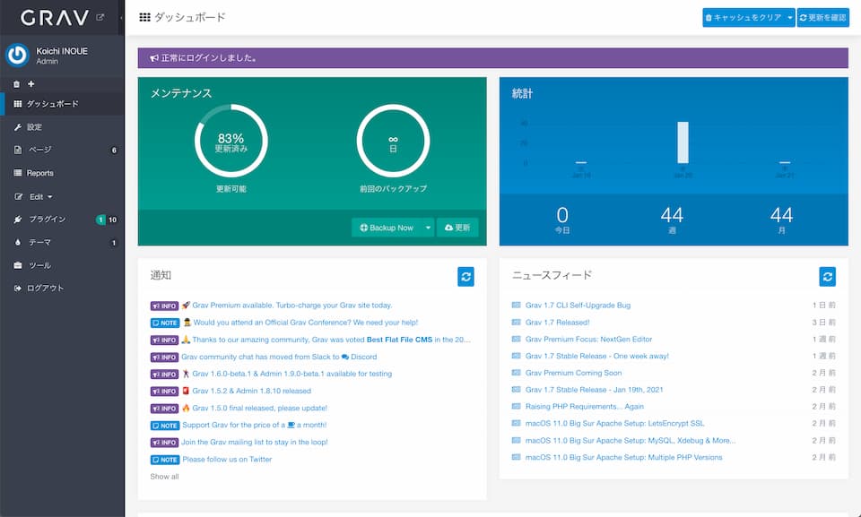The width and height of the screenshot is (861, 517).
Task: Click the 83% update progress ring
Action: click(230, 142)
